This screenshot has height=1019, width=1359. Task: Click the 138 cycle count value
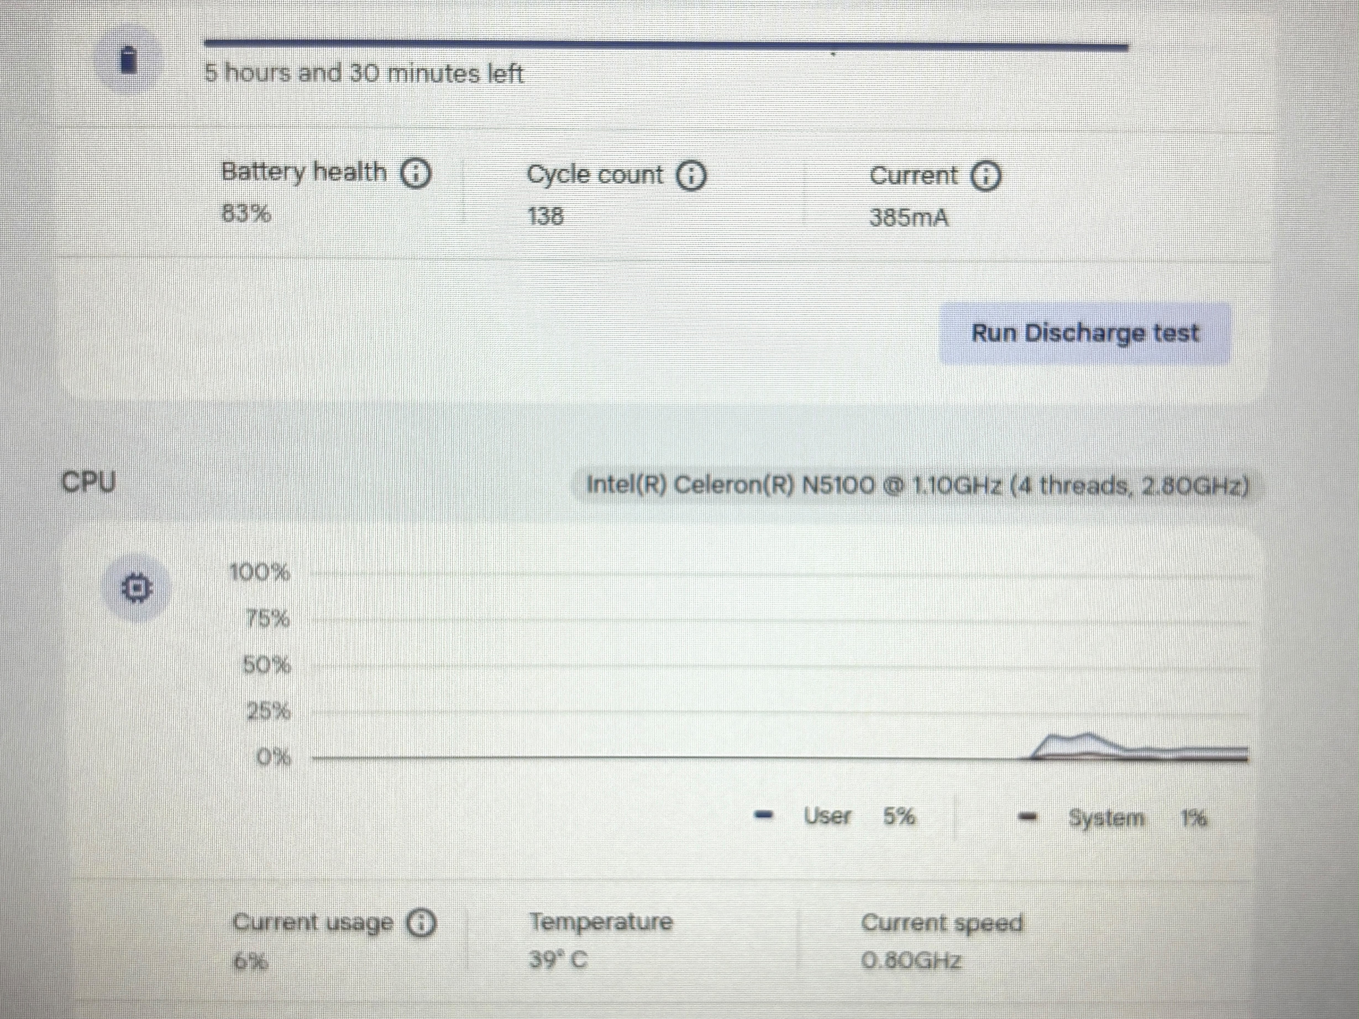545,216
